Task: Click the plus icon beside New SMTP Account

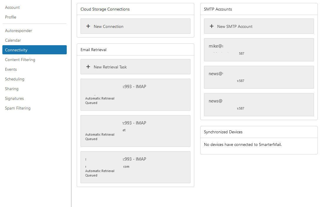Action: point(212,26)
